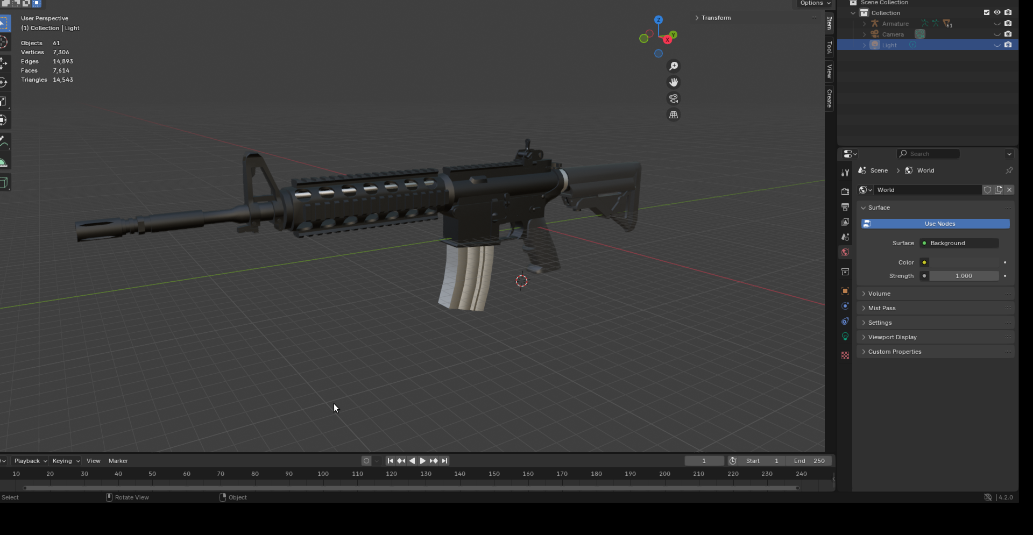Open the Tool properties tab
This screenshot has height=535, width=1033.
click(x=845, y=173)
